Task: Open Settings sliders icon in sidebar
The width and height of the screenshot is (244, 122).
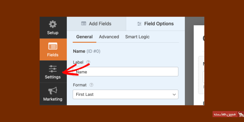Action: [x=53, y=69]
